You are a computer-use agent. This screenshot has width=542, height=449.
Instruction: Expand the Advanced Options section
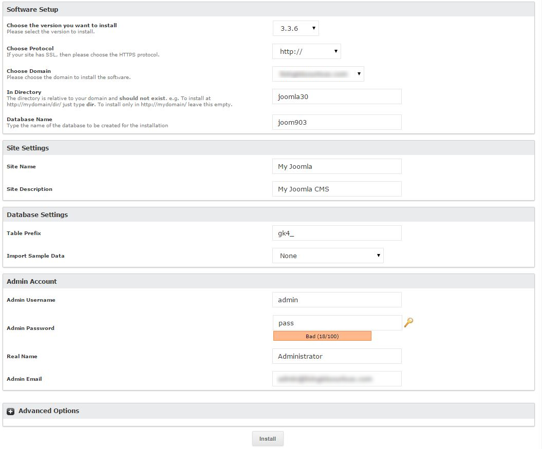pos(49,411)
